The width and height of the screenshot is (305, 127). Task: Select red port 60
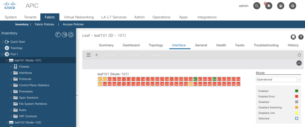[x=238, y=84]
